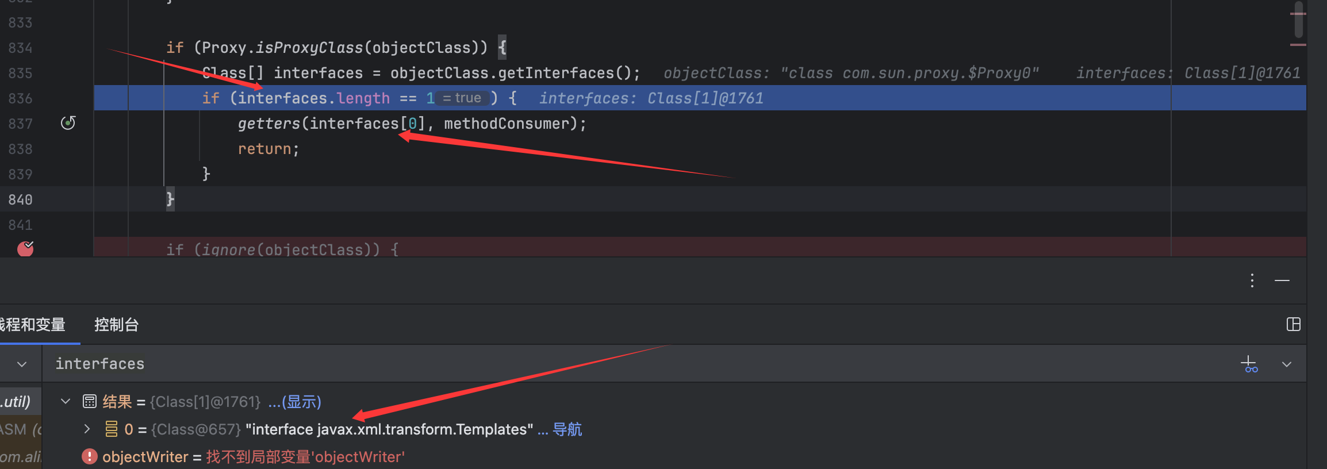
Task: Toggle the breakpoint on the ignore(objectClass) line
Action: pos(25,248)
